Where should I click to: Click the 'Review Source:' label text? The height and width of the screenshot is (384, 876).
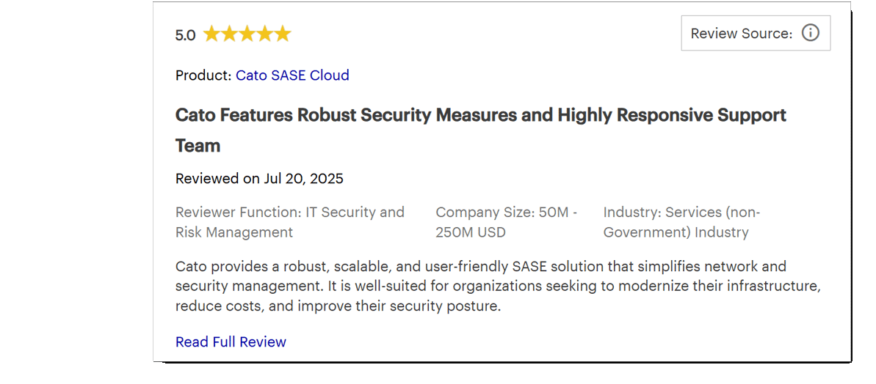741,33
